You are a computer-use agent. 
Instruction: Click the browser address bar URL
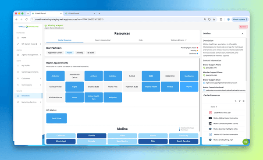(69, 19)
